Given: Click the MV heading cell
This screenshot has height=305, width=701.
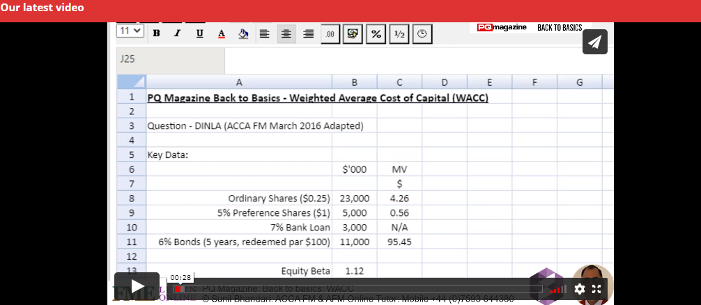Looking at the screenshot, I should [400, 169].
